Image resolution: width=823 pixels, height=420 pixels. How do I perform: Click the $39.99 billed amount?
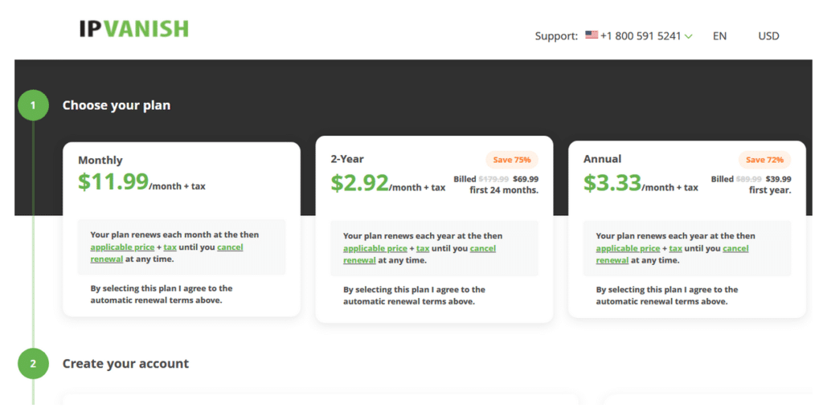(x=778, y=179)
